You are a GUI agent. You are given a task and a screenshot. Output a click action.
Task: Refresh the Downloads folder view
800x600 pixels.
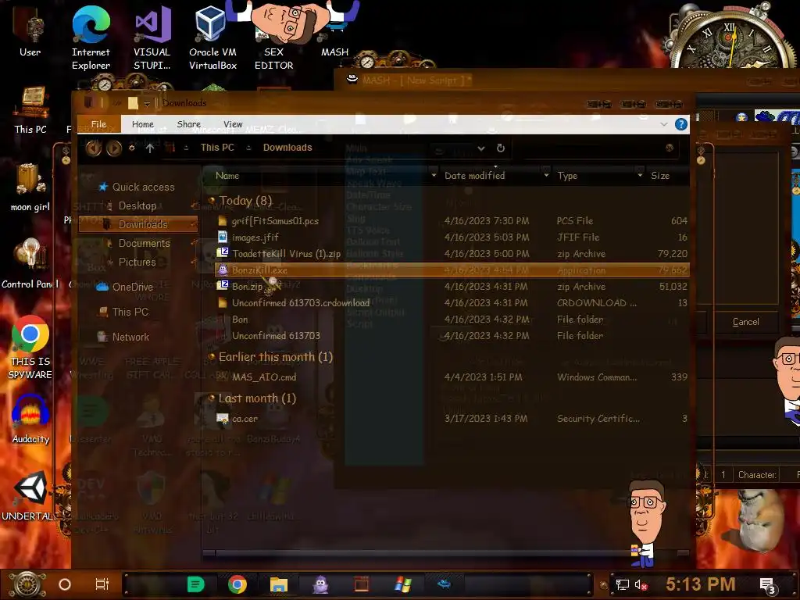tap(501, 148)
